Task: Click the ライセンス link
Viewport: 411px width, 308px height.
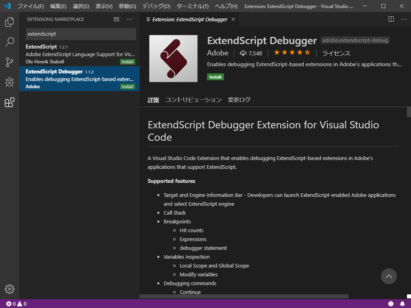Action: (336, 53)
